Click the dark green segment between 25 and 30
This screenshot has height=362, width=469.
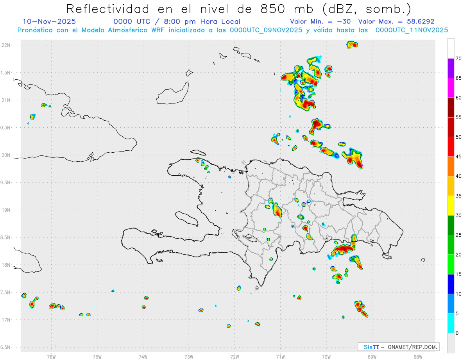(x=451, y=225)
